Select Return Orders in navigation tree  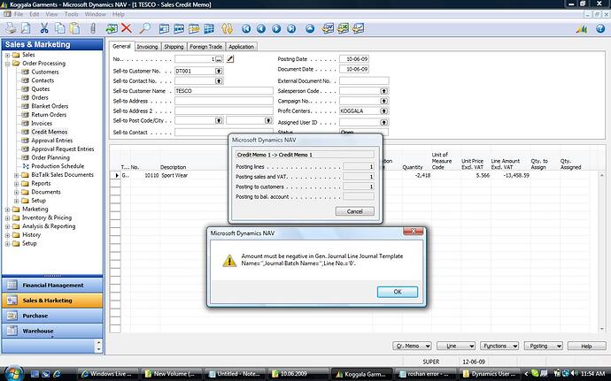[x=49, y=115]
